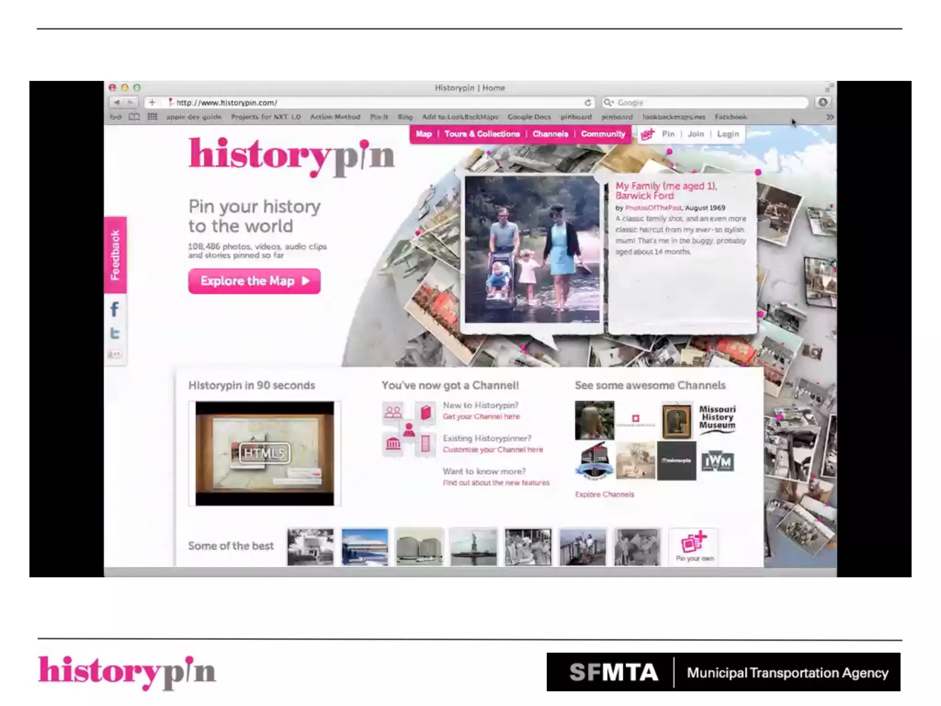Click the Pin link in top bar
The height and width of the screenshot is (706, 941).
click(x=668, y=134)
